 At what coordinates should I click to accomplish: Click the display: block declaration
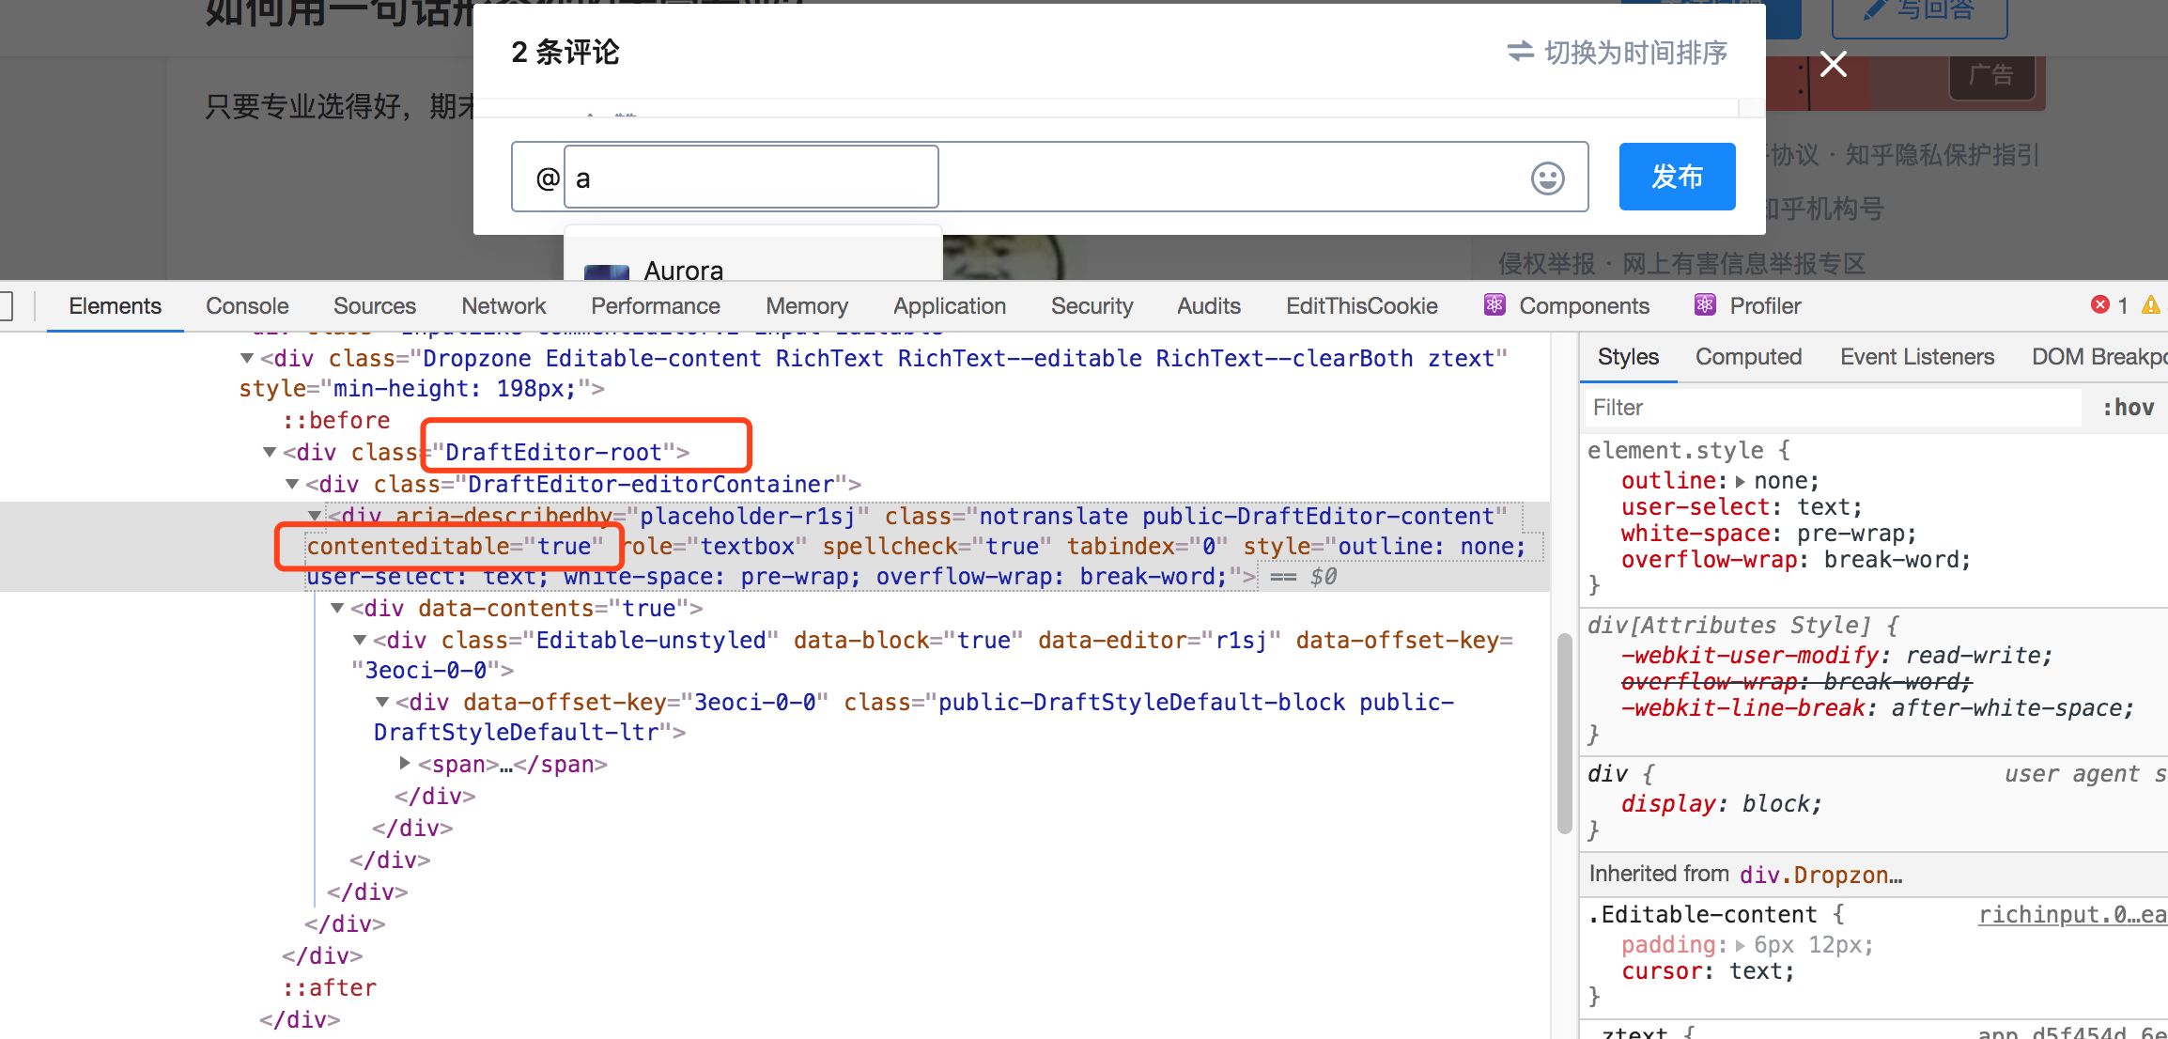(x=1722, y=804)
